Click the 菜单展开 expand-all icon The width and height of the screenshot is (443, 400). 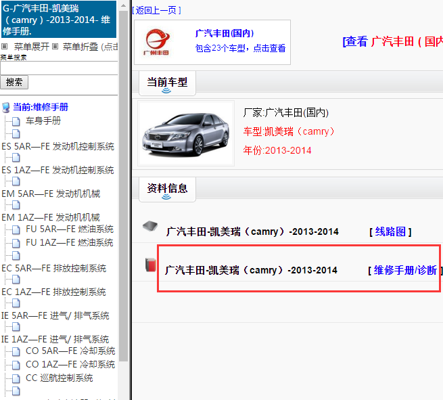(5, 46)
